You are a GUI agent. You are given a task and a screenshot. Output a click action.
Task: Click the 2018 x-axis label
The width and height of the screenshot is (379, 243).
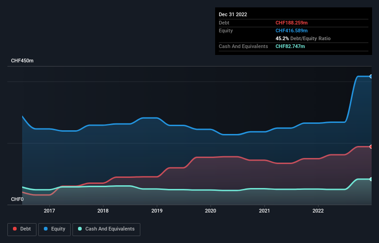pyautogui.click(x=103, y=211)
